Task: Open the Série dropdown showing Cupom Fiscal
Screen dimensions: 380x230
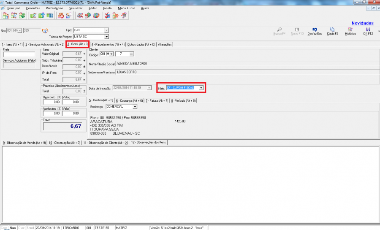Action: tap(201, 88)
